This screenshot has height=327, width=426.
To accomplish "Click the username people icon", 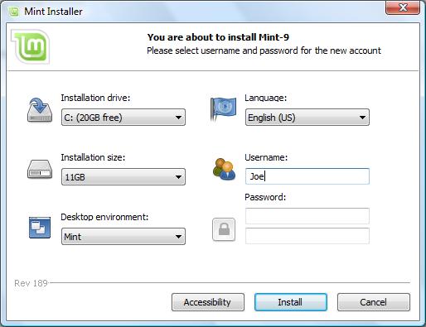I will point(224,169).
